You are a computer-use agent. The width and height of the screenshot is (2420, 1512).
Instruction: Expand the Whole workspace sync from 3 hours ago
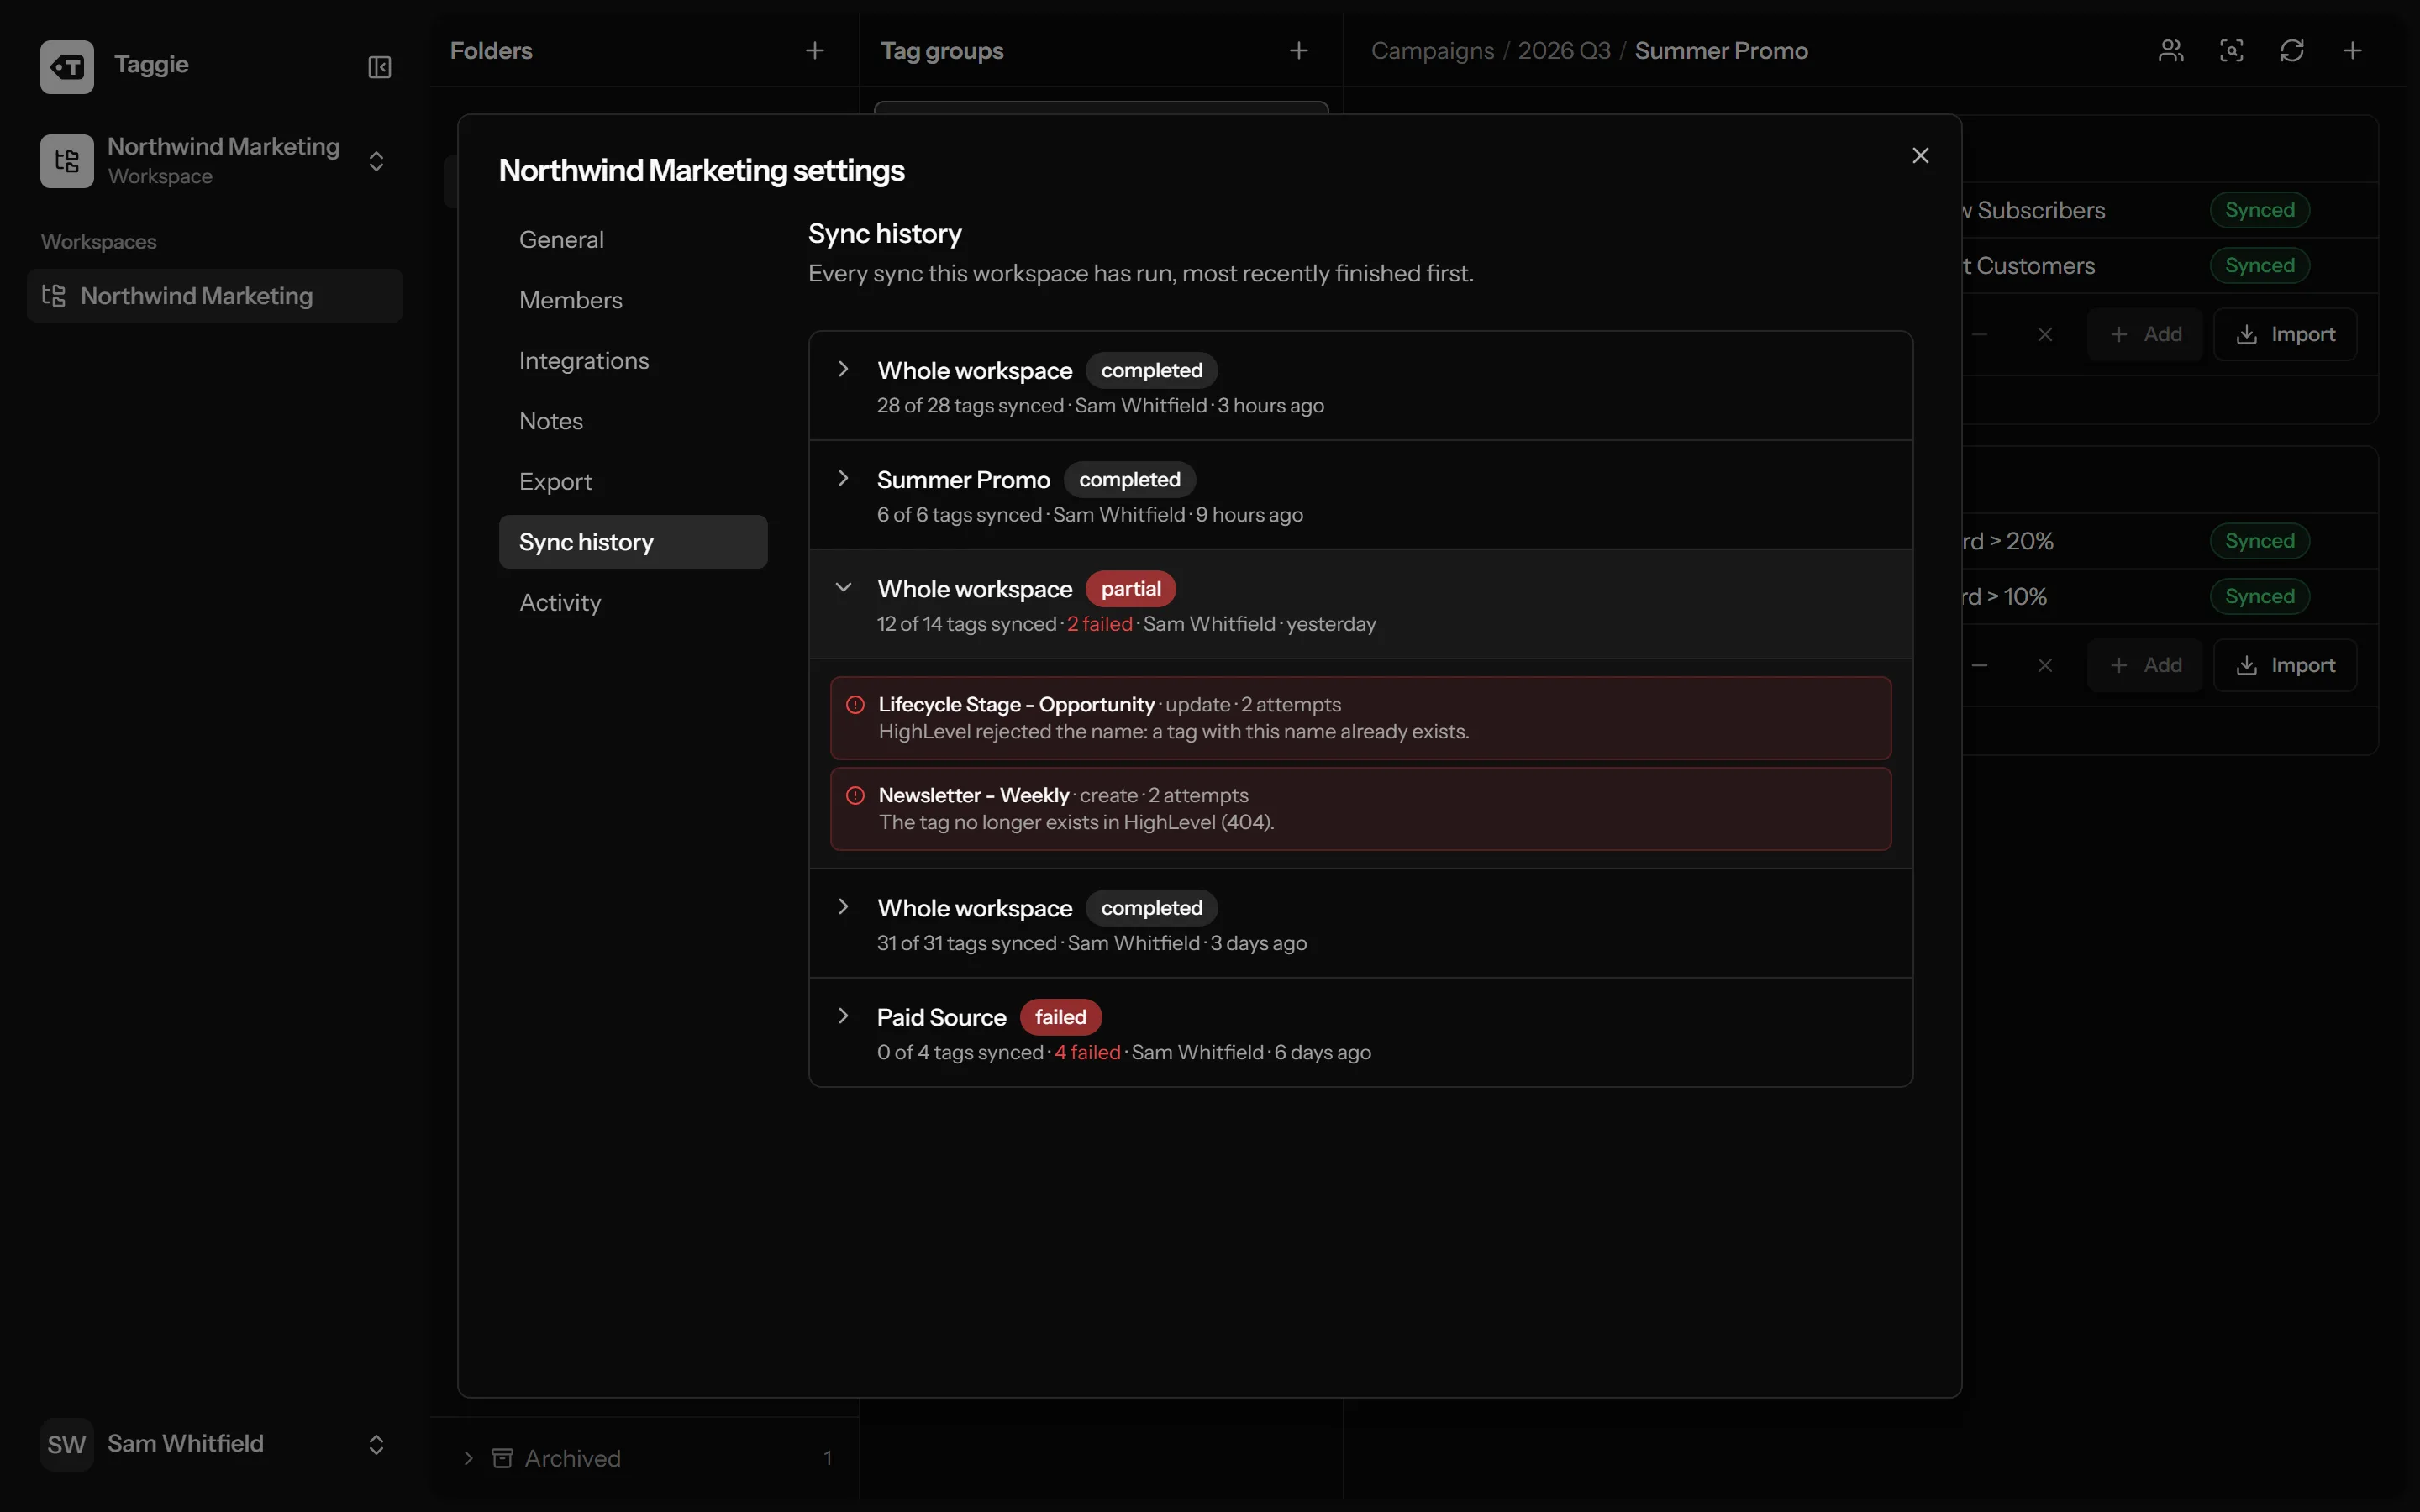[843, 369]
